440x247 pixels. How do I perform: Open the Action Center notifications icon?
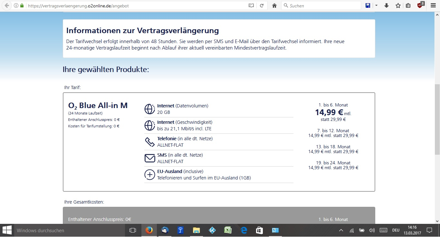pyautogui.click(x=429, y=230)
